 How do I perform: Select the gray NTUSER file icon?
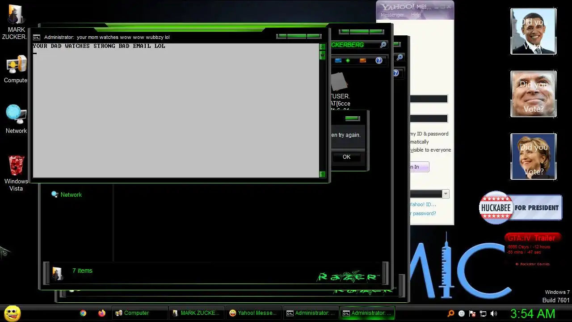(x=340, y=81)
